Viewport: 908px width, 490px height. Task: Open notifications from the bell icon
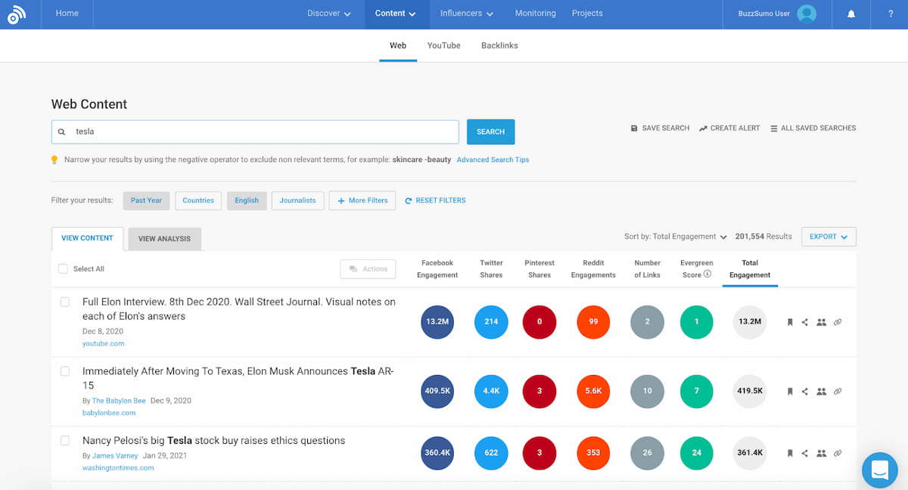tap(850, 14)
